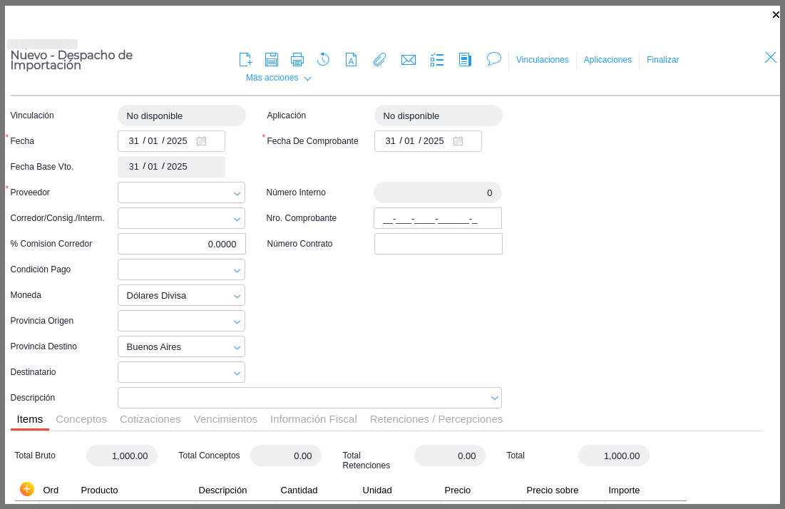The height and width of the screenshot is (509, 785).
Task: Click the printer icon
Action: pyautogui.click(x=297, y=60)
